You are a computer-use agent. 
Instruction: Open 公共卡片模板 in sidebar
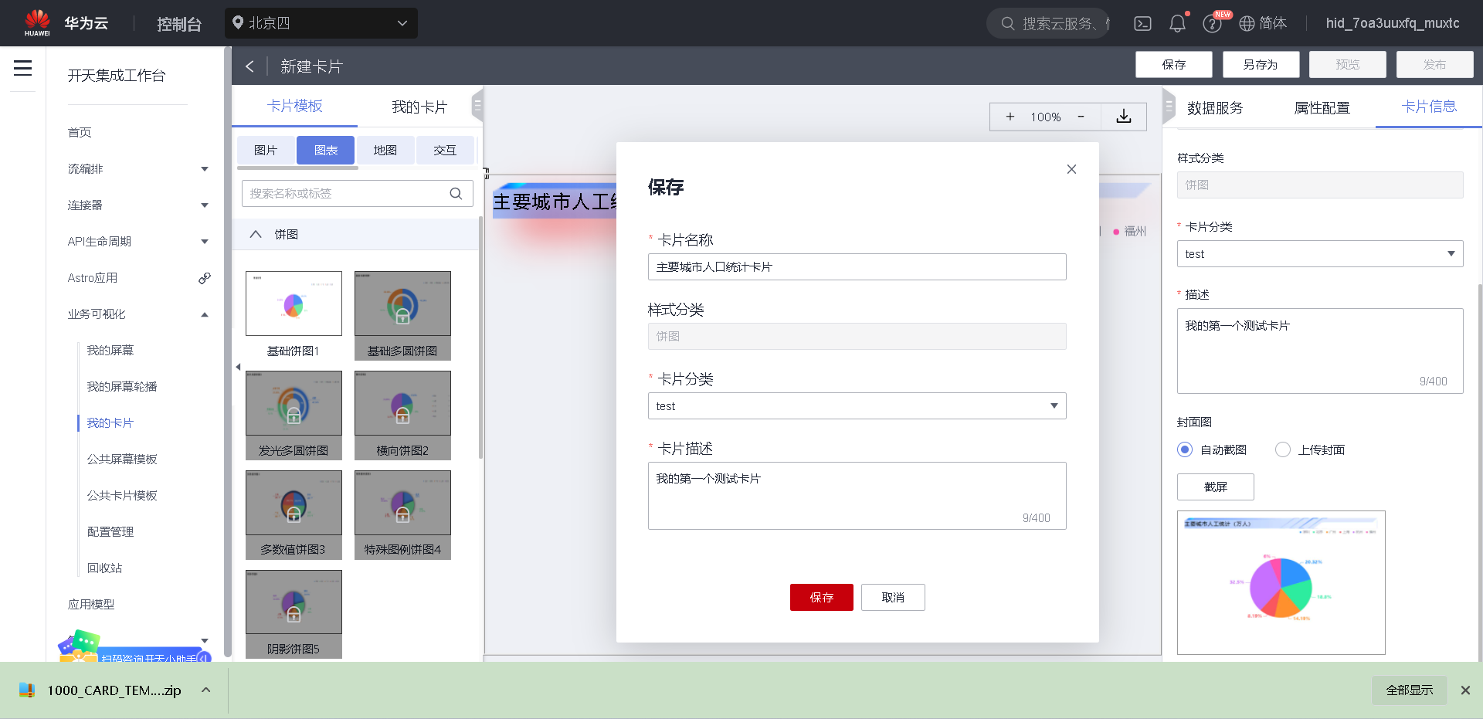coord(122,496)
